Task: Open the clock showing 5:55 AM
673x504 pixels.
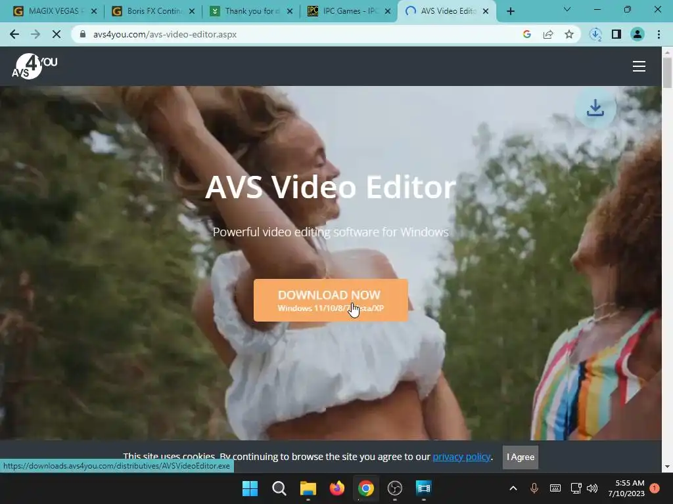Action: pyautogui.click(x=626, y=488)
